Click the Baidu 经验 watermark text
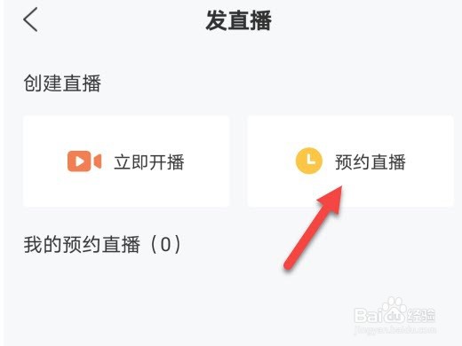Image resolution: width=462 pixels, height=346 pixels. point(421,315)
